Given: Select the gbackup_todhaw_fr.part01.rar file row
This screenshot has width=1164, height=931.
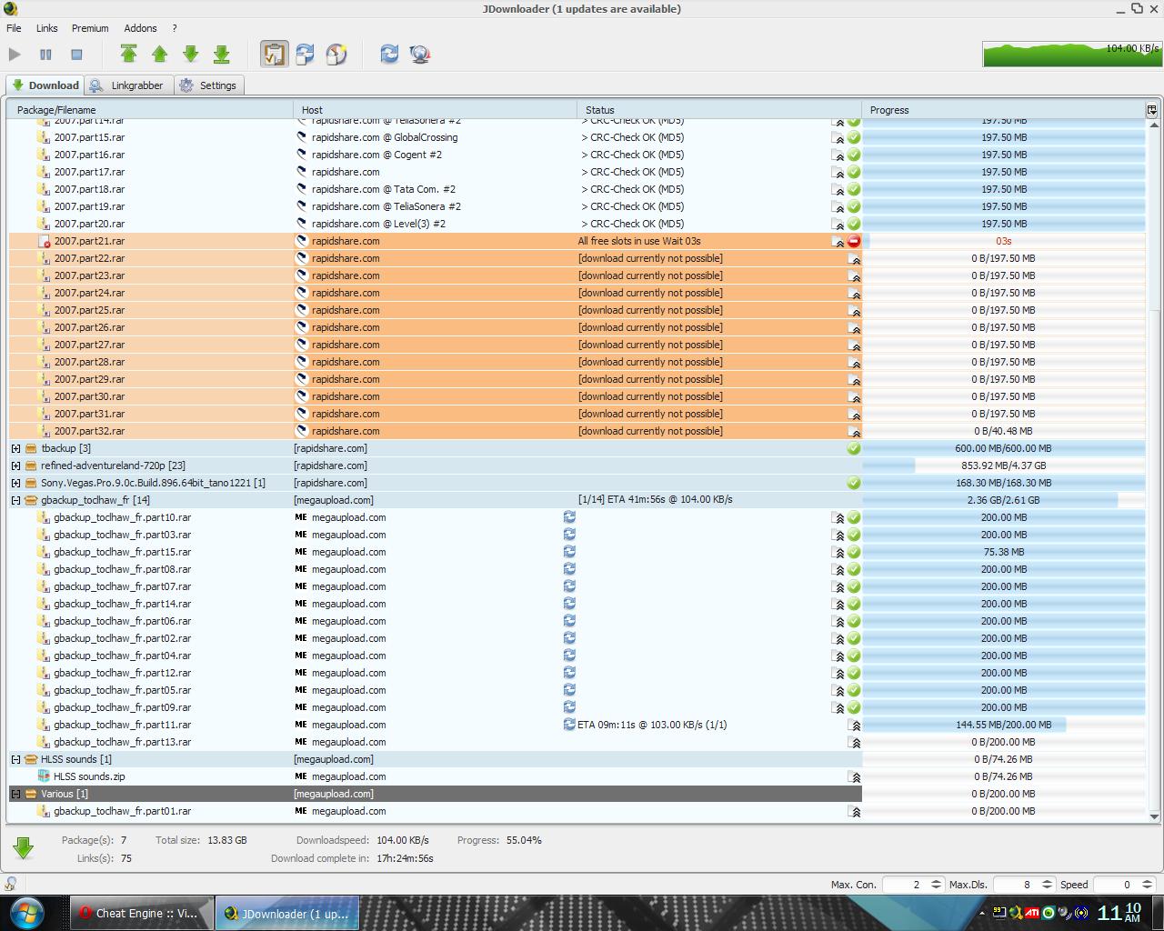Looking at the screenshot, I should (577, 811).
